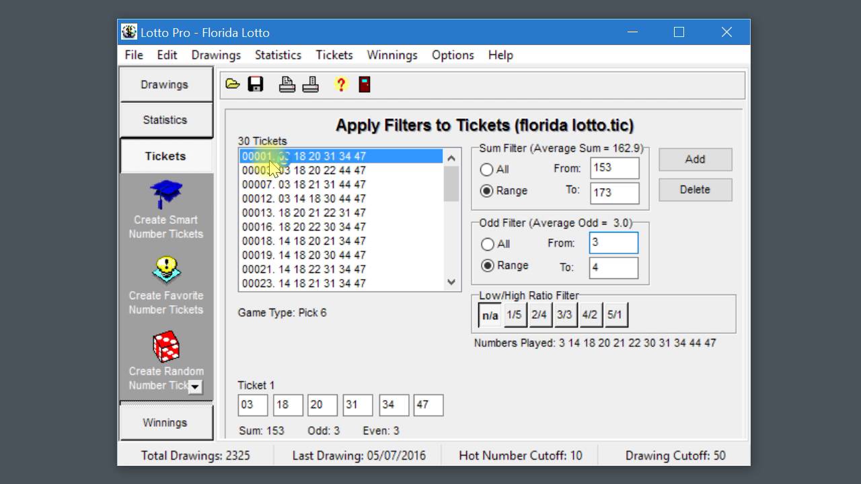Screen dimensions: 861x484
Task: Select the Odd Filter Range radio button
Action: pos(488,266)
